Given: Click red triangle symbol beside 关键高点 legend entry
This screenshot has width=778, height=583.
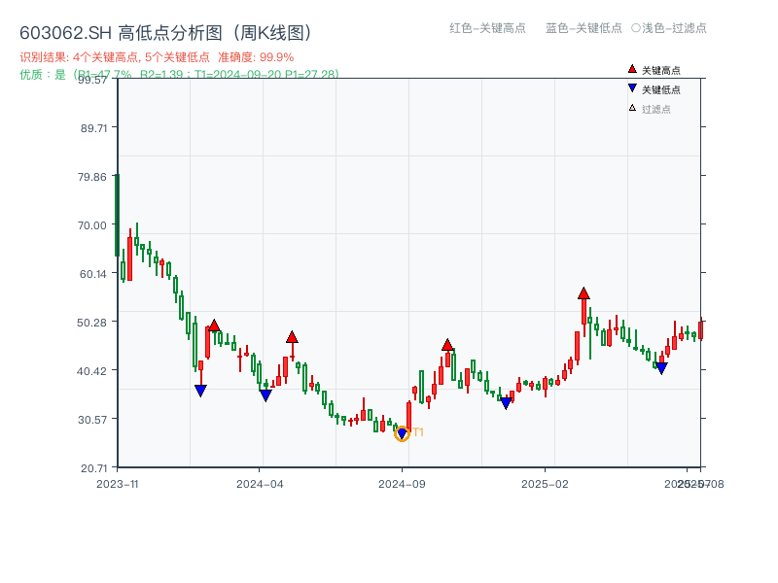Looking at the screenshot, I should pos(631,69).
